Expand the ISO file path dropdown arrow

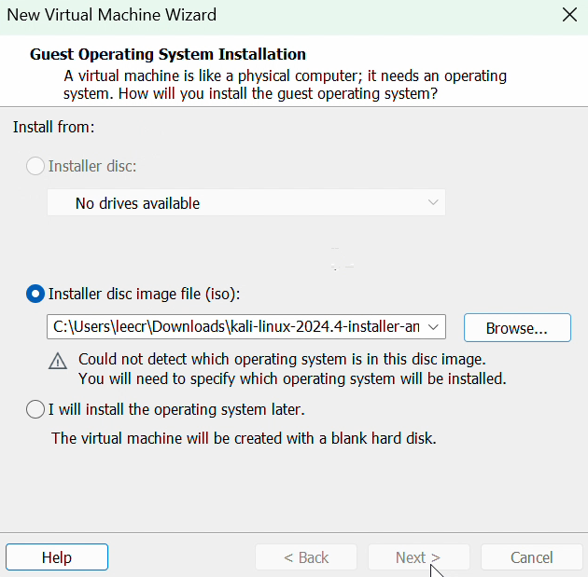[x=433, y=327]
